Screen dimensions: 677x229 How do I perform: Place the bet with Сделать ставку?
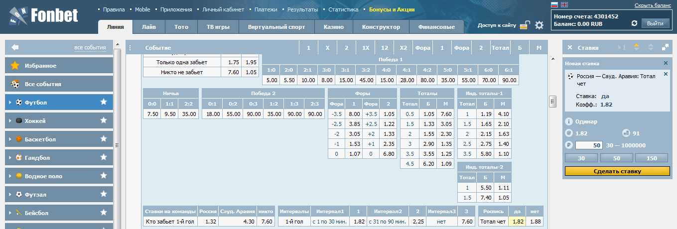616,171
